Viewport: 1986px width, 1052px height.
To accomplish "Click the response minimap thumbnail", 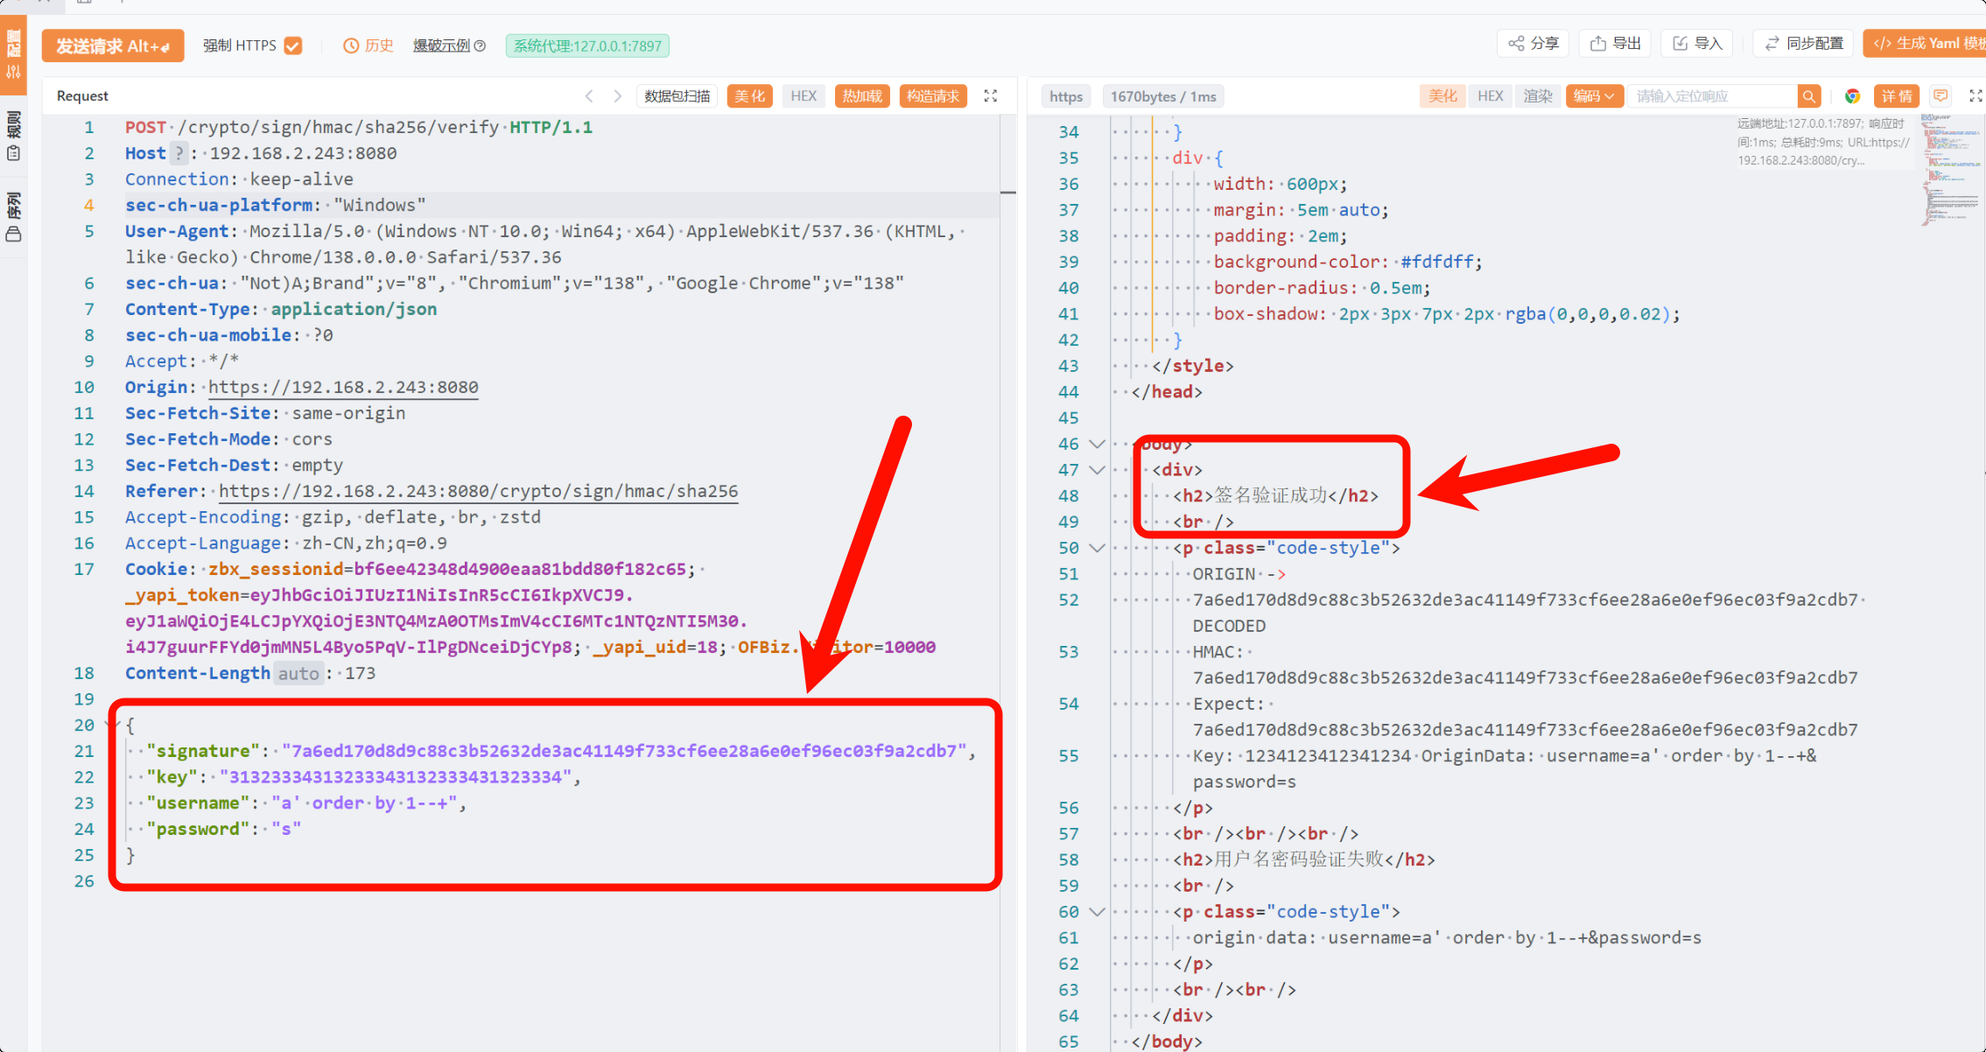I will [1951, 171].
